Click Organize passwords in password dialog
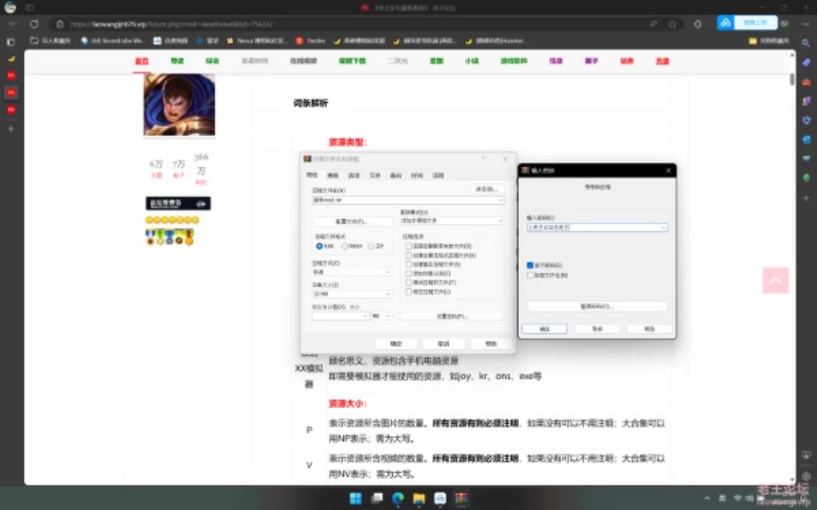817x510 pixels. click(597, 306)
